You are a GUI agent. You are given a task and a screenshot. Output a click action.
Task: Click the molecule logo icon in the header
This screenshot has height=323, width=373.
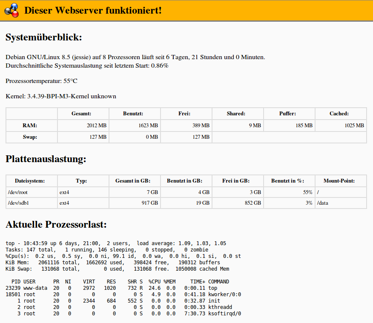[11, 10]
